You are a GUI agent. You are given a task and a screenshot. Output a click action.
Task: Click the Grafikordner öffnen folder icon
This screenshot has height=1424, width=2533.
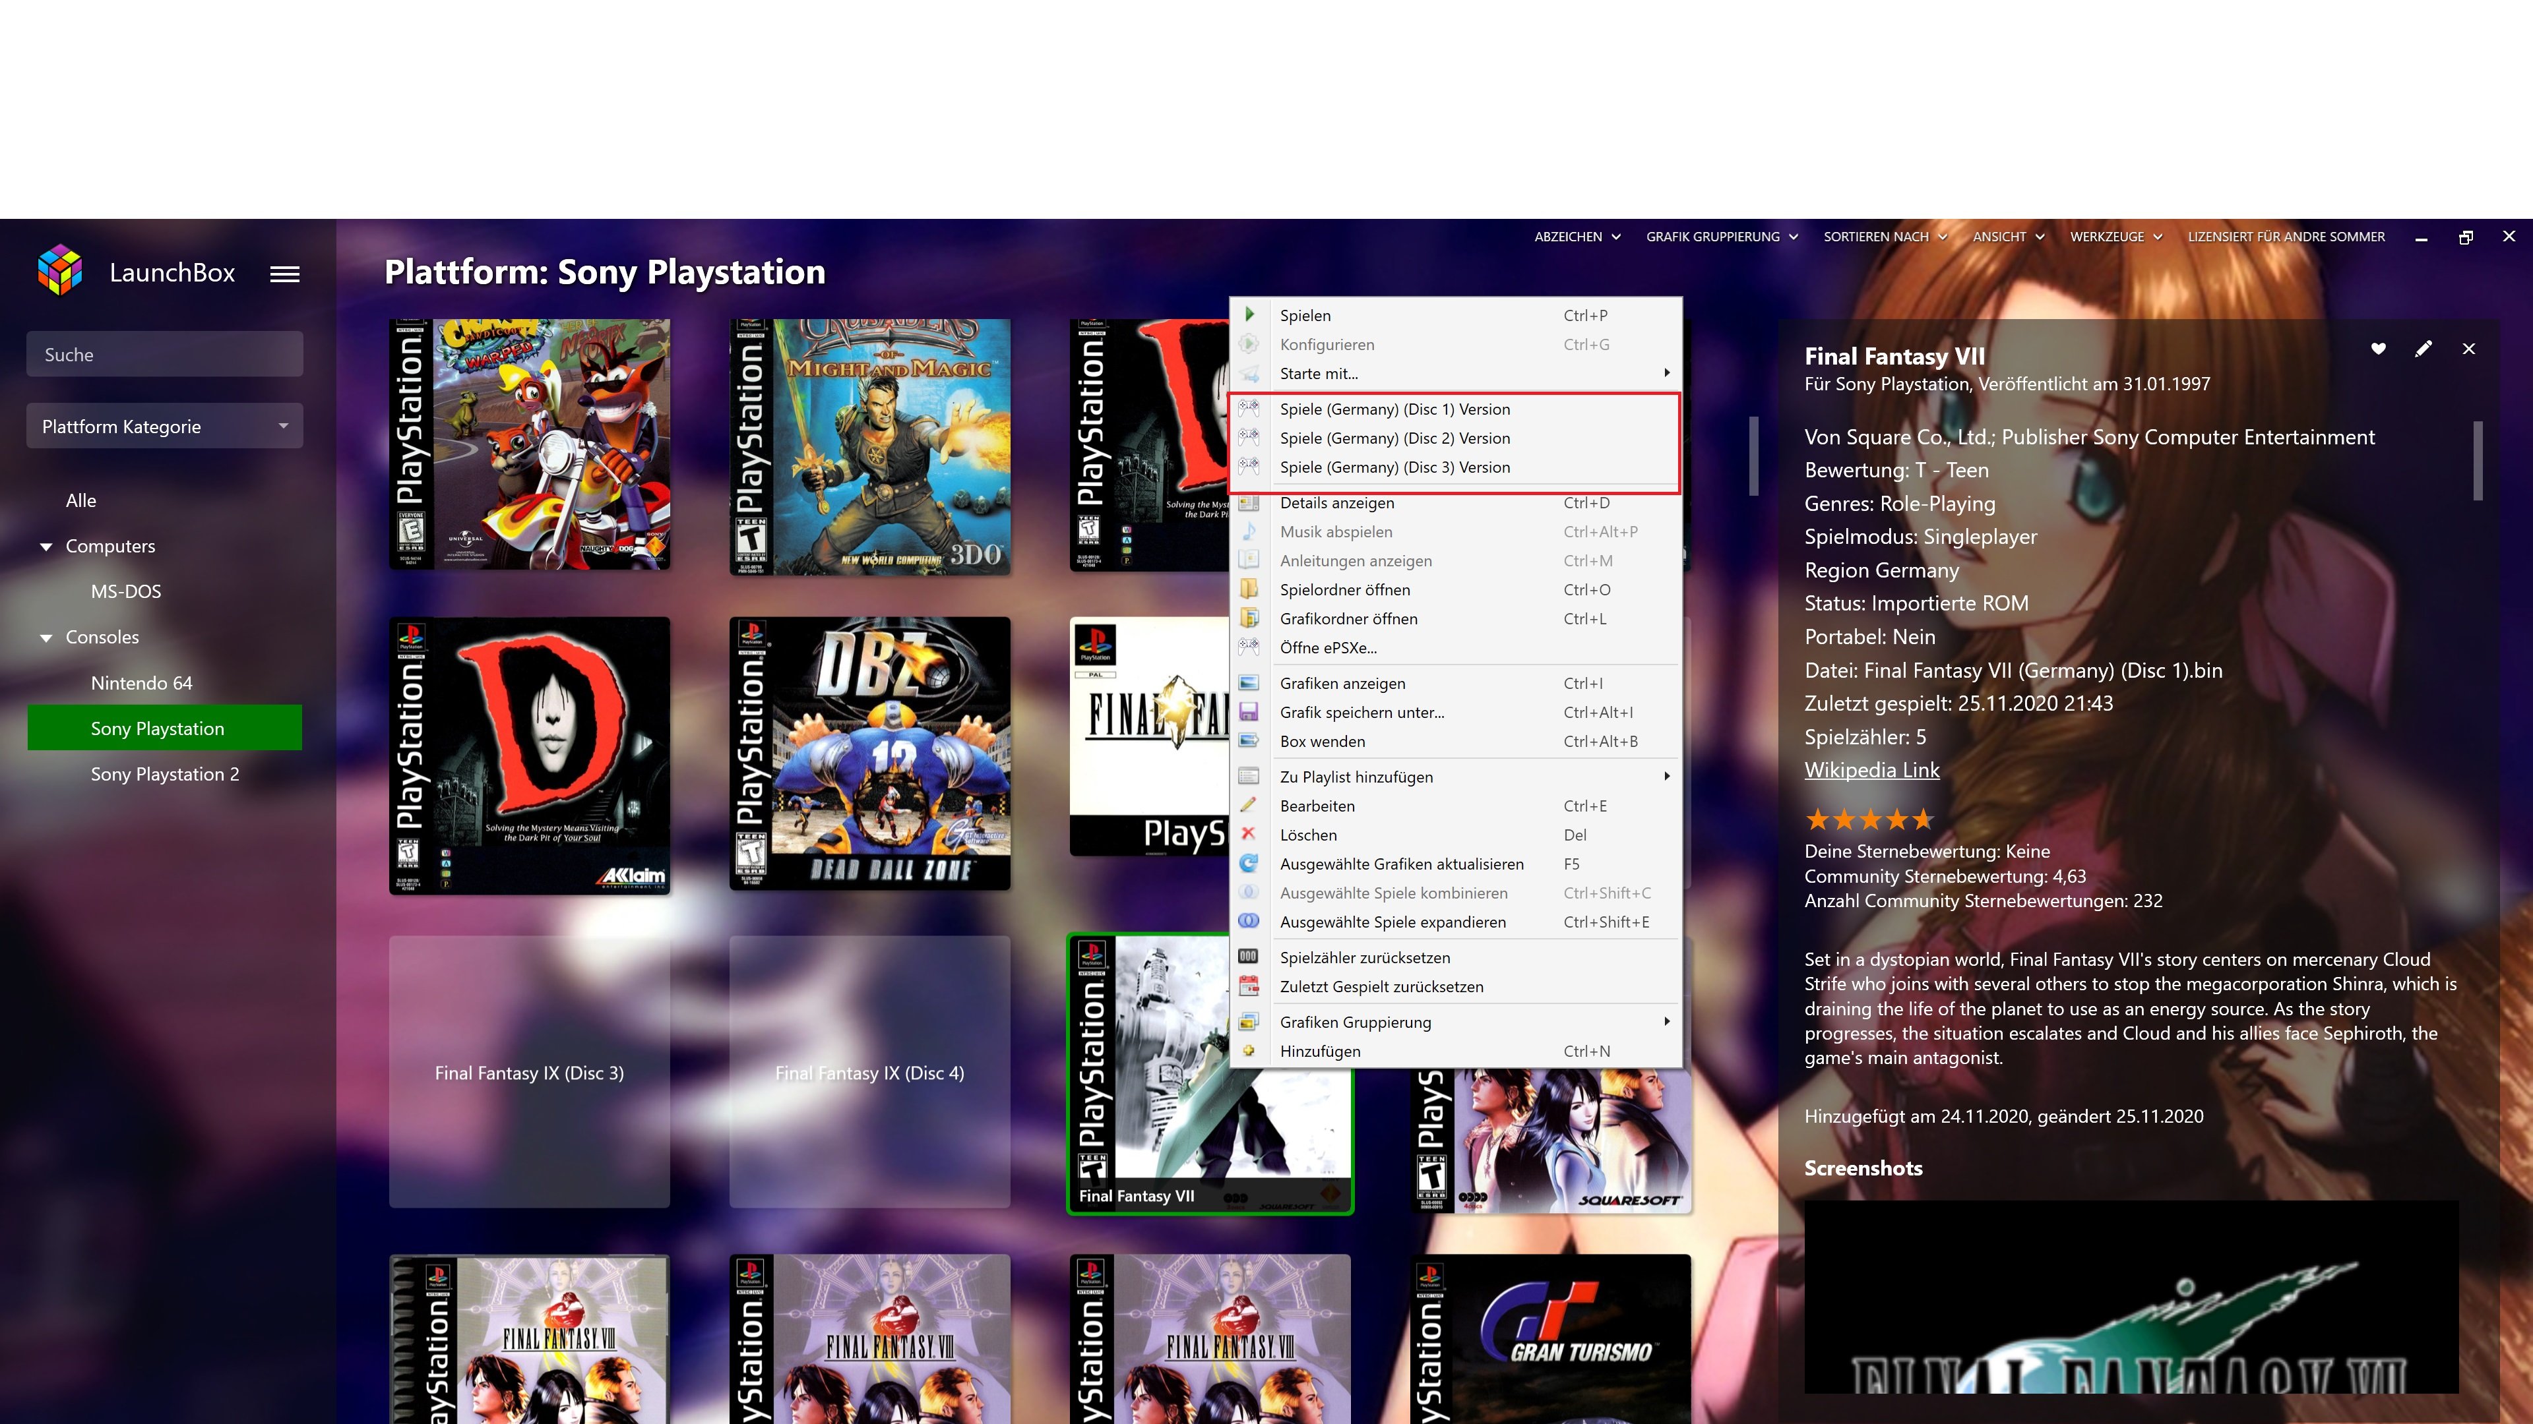(1249, 618)
